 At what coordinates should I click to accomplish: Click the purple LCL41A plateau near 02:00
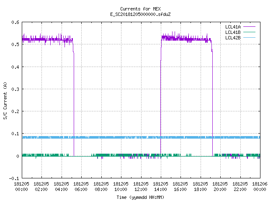click(x=41, y=39)
